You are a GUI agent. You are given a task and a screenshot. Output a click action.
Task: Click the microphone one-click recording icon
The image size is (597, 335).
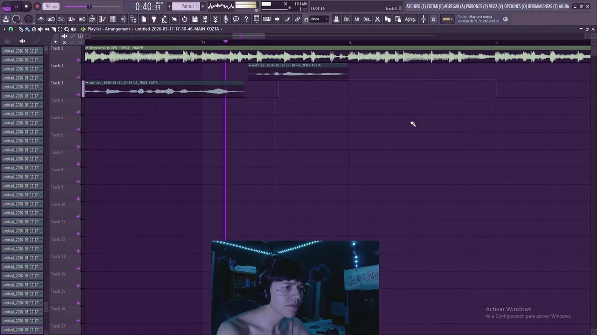coord(226,19)
